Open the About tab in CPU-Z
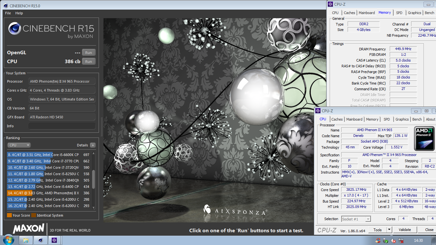Screen dimensions: 436x245 pyautogui.click(x=431, y=119)
